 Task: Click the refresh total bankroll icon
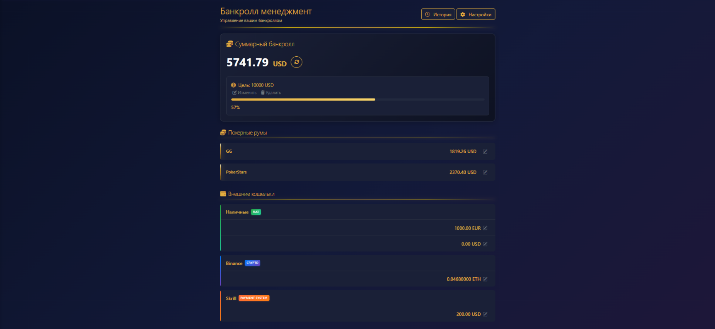(297, 62)
